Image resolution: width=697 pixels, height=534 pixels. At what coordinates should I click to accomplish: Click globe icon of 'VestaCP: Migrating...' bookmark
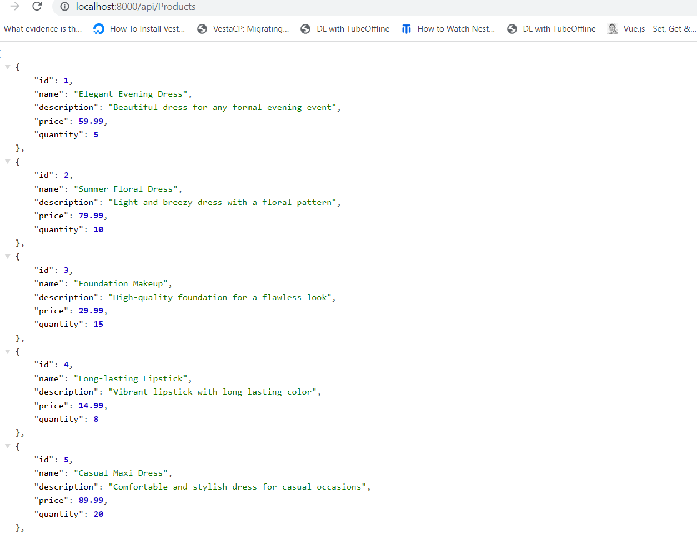point(202,29)
